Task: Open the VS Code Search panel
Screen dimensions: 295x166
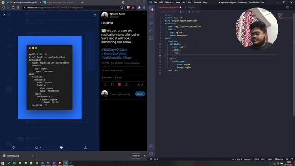Action: click(151, 16)
